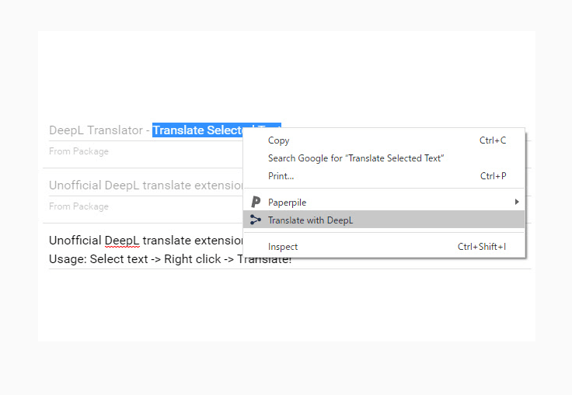Screen dimensions: 572x395
Task: Click the highlighted "Translate Select" text
Action: [x=197, y=130]
